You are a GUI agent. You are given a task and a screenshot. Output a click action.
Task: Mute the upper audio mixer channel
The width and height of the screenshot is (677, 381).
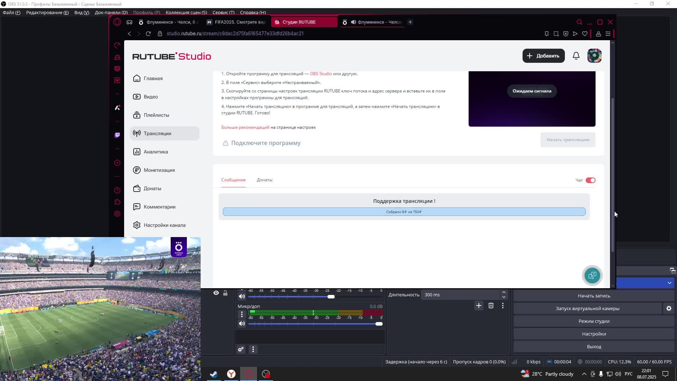pyautogui.click(x=242, y=296)
